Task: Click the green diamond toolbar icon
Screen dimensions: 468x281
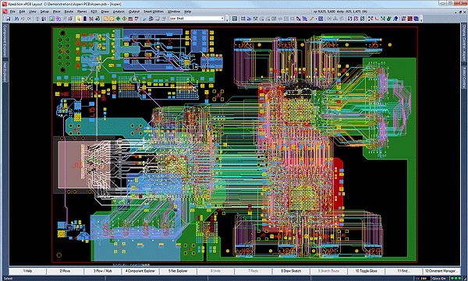Action: tap(119, 19)
